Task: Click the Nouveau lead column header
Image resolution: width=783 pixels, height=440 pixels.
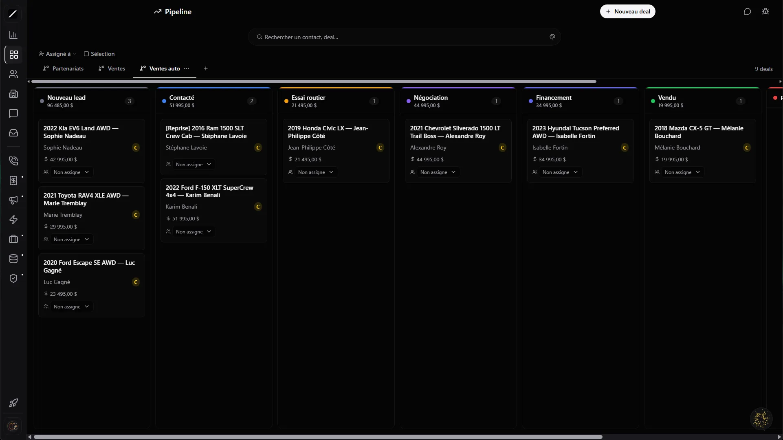Action: point(92,101)
